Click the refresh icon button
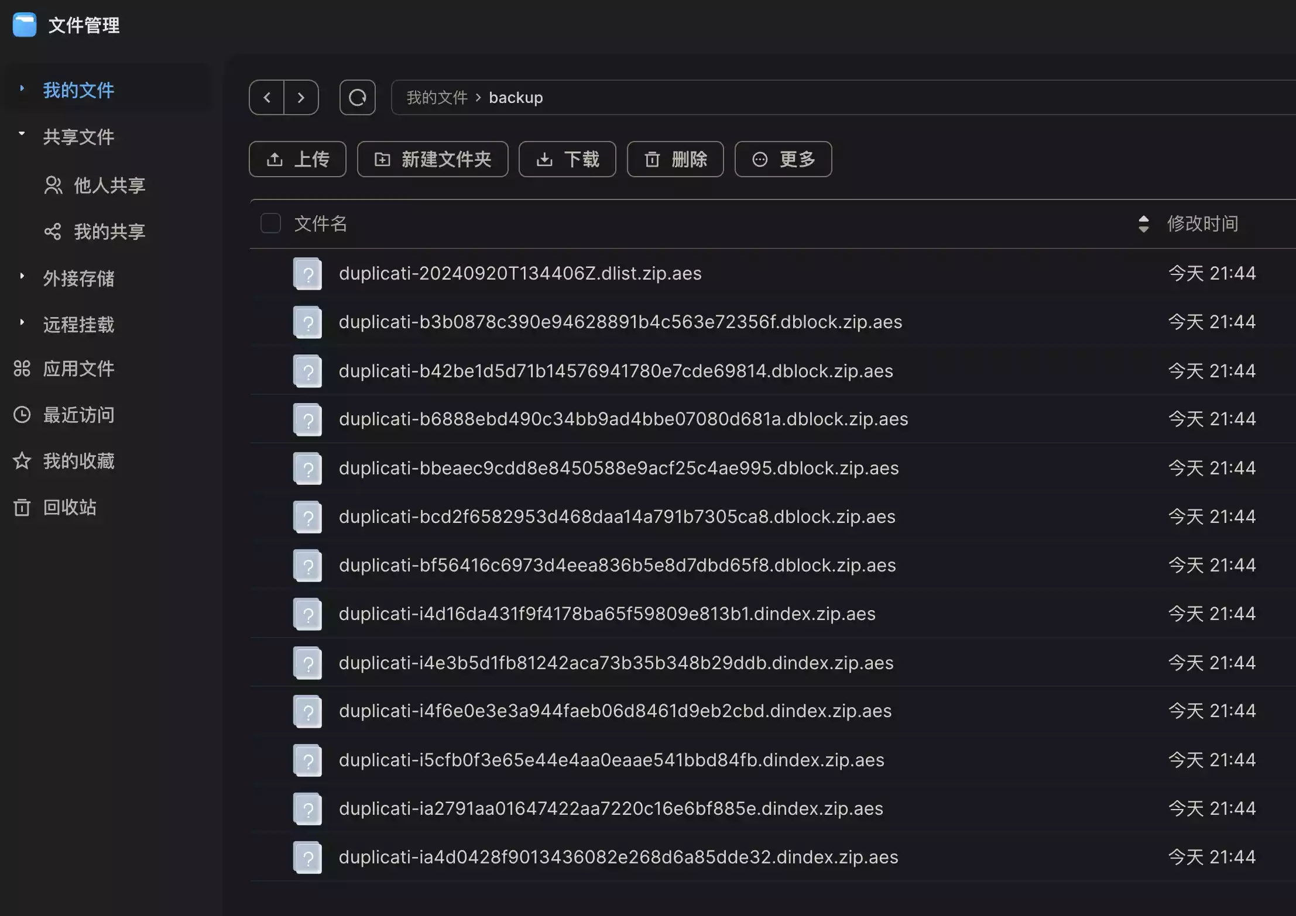 click(x=357, y=97)
